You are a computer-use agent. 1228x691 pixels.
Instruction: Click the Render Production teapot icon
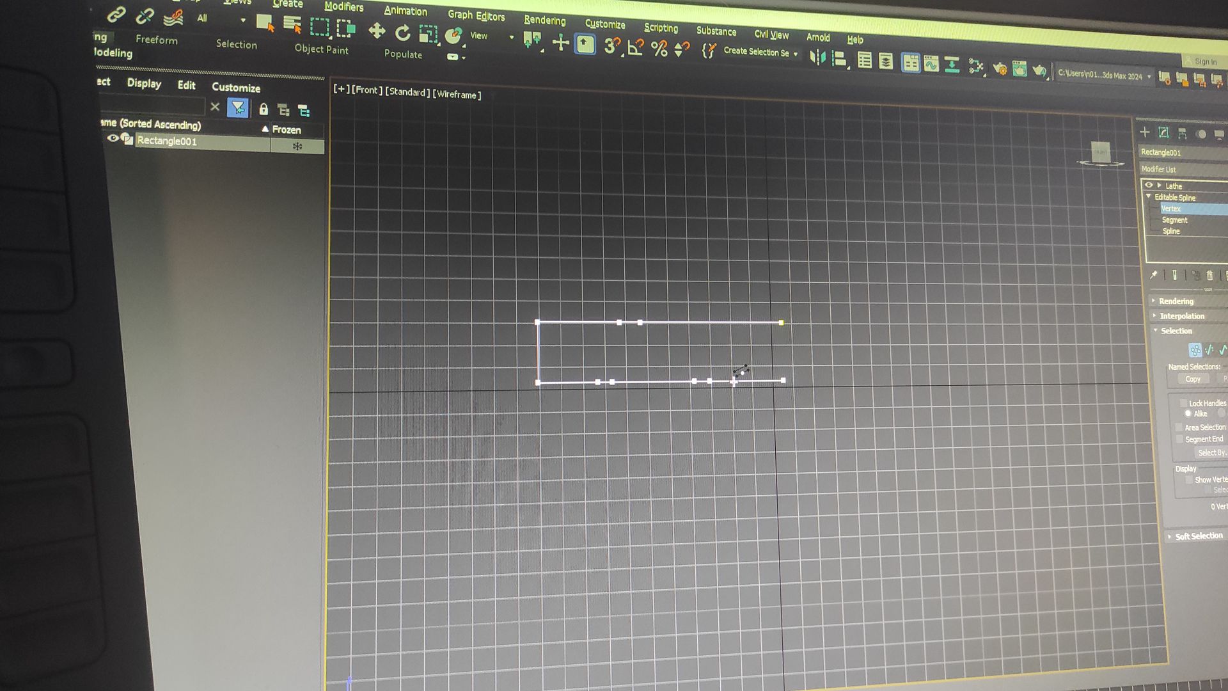[x=1039, y=70]
